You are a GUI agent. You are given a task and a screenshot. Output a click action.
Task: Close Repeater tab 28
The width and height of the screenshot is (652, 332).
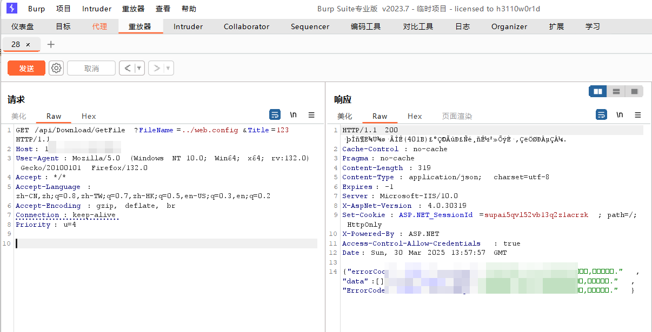[28, 44]
